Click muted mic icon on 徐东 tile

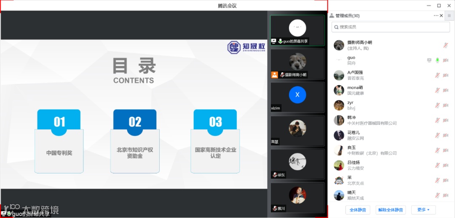[x=275, y=175]
